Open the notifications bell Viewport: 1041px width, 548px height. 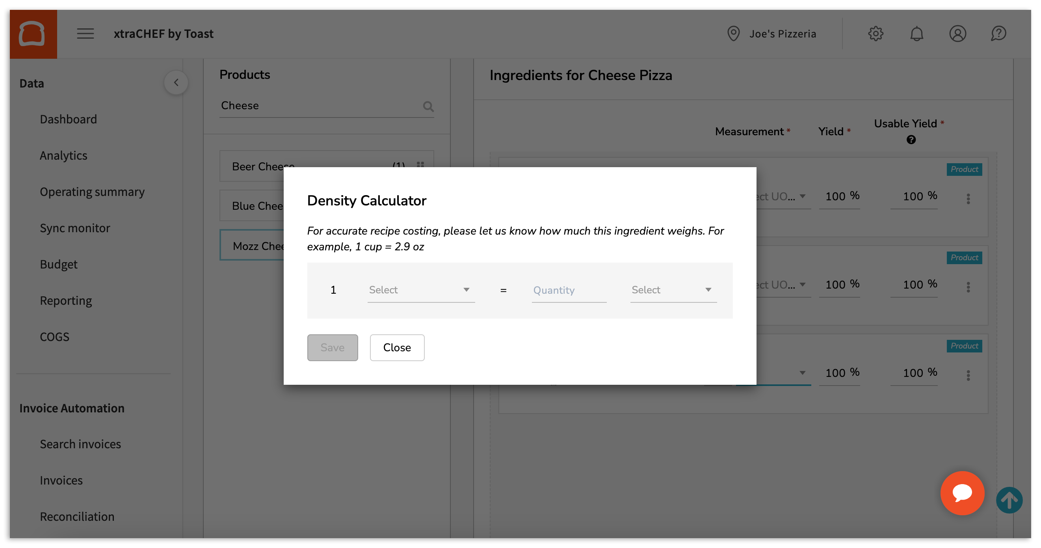[916, 34]
